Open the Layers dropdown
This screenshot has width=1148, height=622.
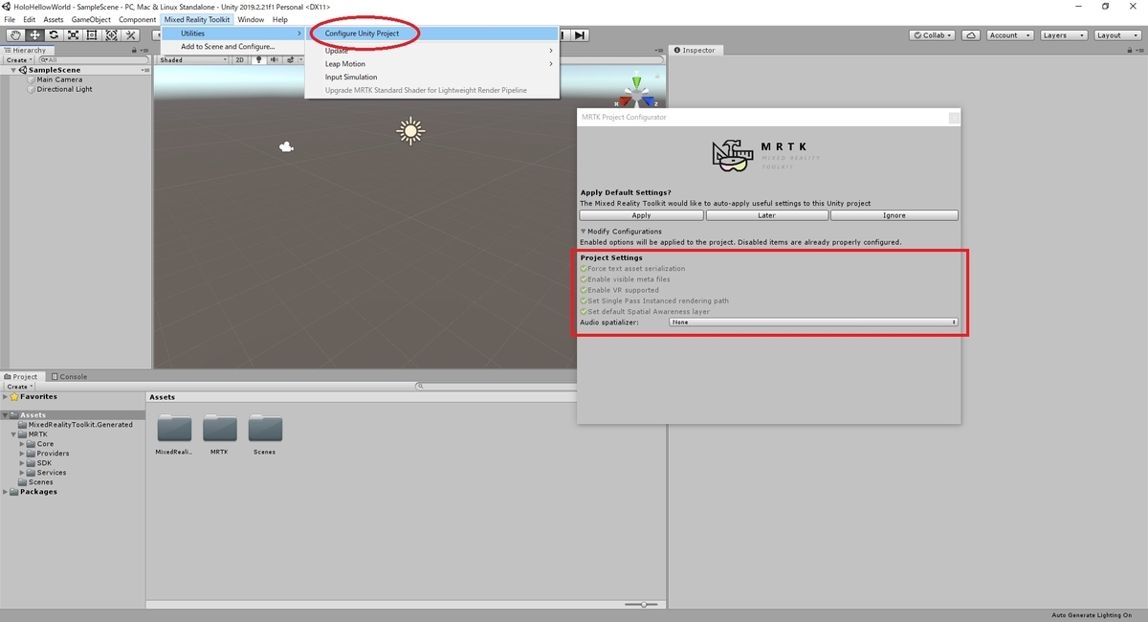1062,35
